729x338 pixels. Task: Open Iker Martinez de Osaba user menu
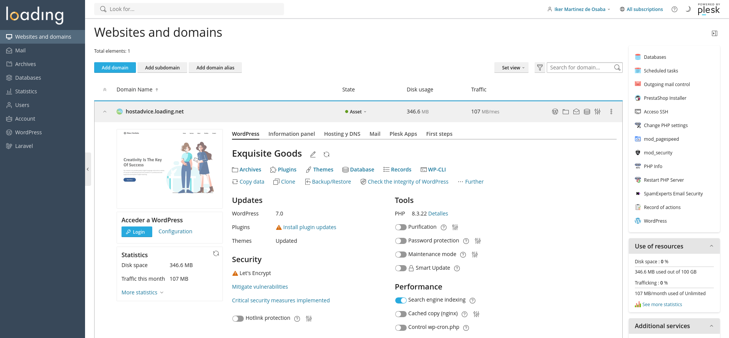(x=579, y=9)
